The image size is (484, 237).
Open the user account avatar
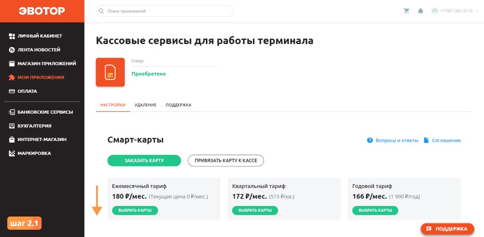[435, 11]
